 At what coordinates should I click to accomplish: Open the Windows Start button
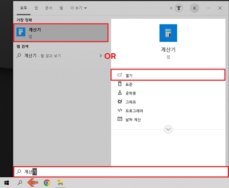pyautogui.click(x=7, y=182)
